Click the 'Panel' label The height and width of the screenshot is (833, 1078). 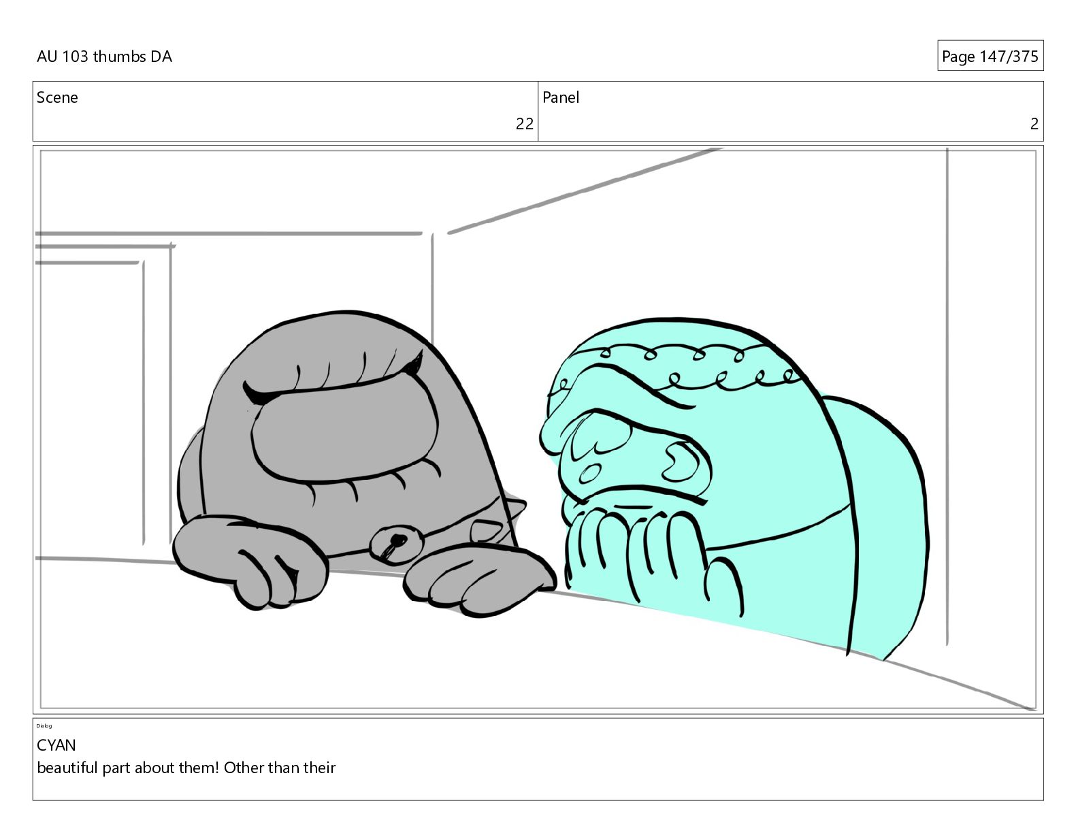[561, 97]
